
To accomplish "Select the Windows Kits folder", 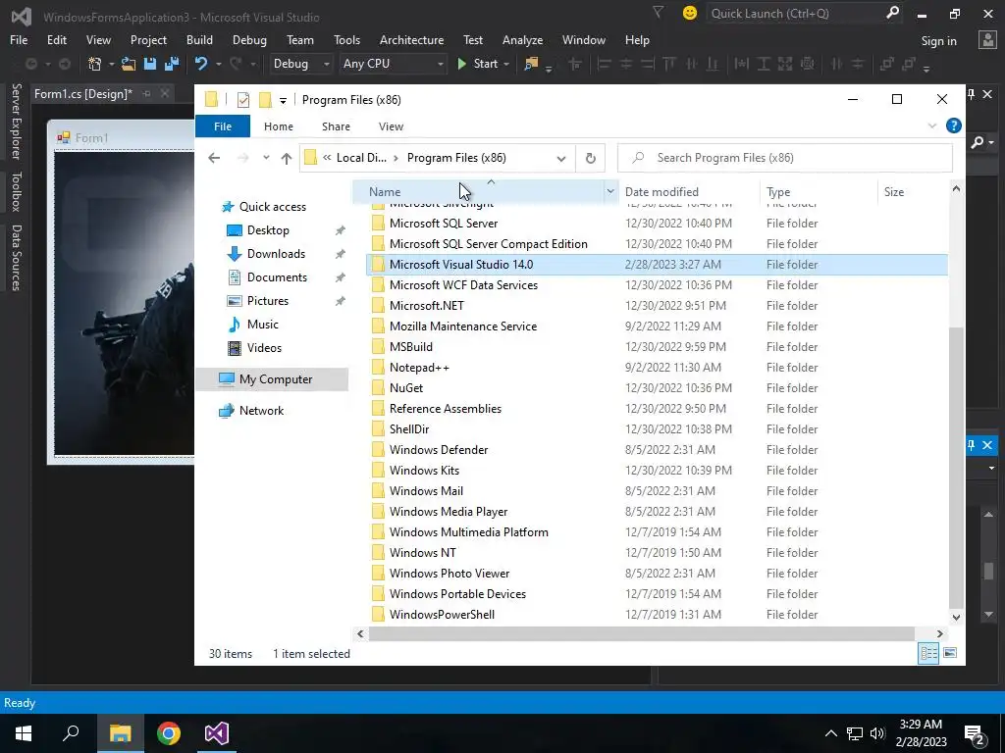I will [x=657, y=471].
